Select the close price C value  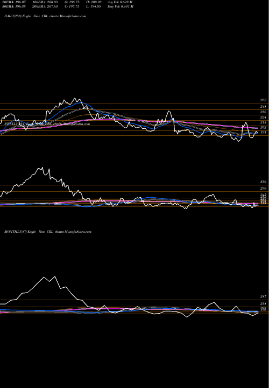(72, 6)
